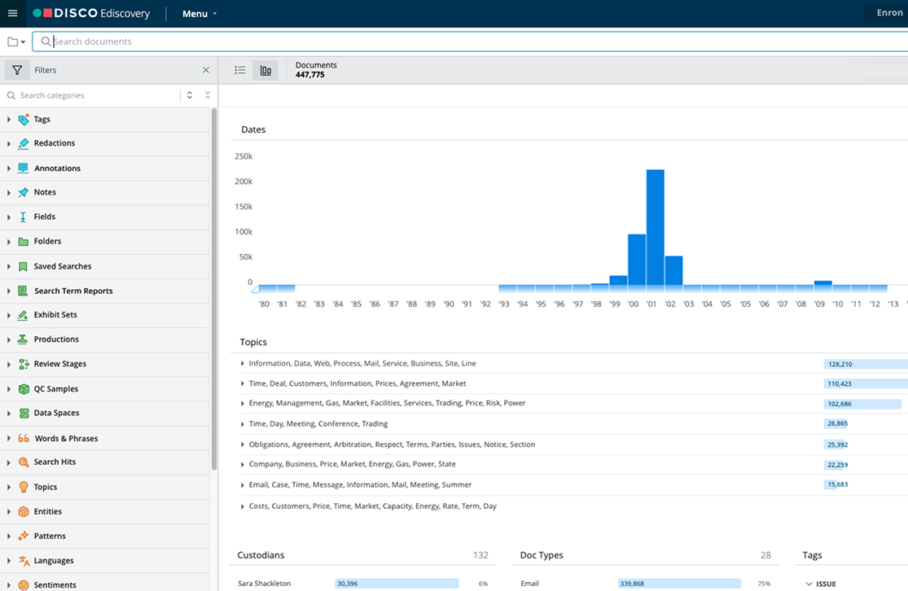
Task: Click the Languages translate icon
Action: tap(23, 560)
